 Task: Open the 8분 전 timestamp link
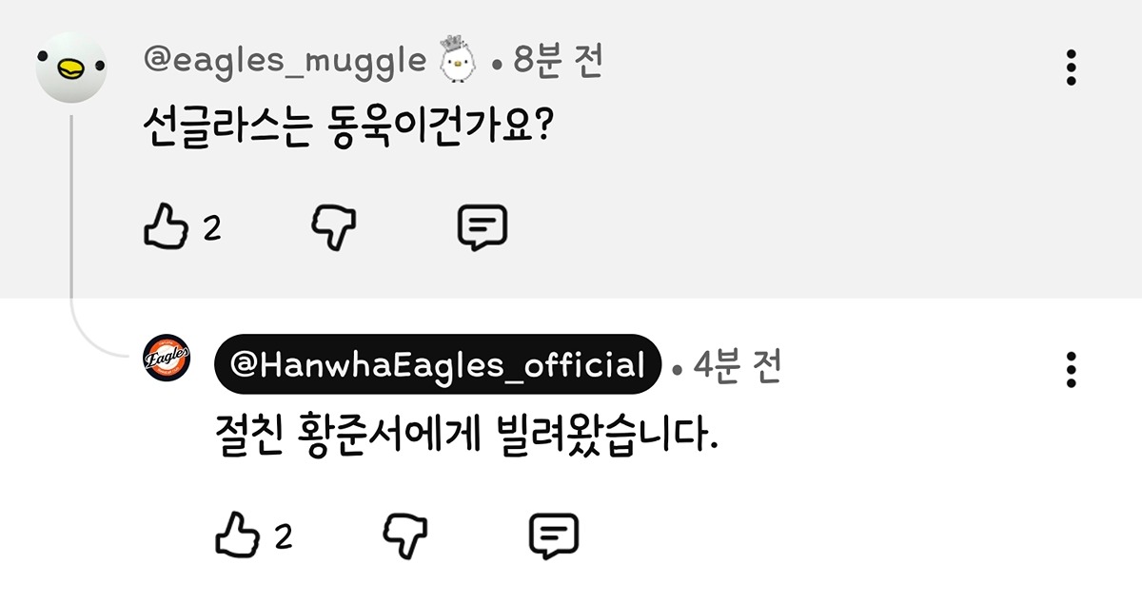pos(558,62)
